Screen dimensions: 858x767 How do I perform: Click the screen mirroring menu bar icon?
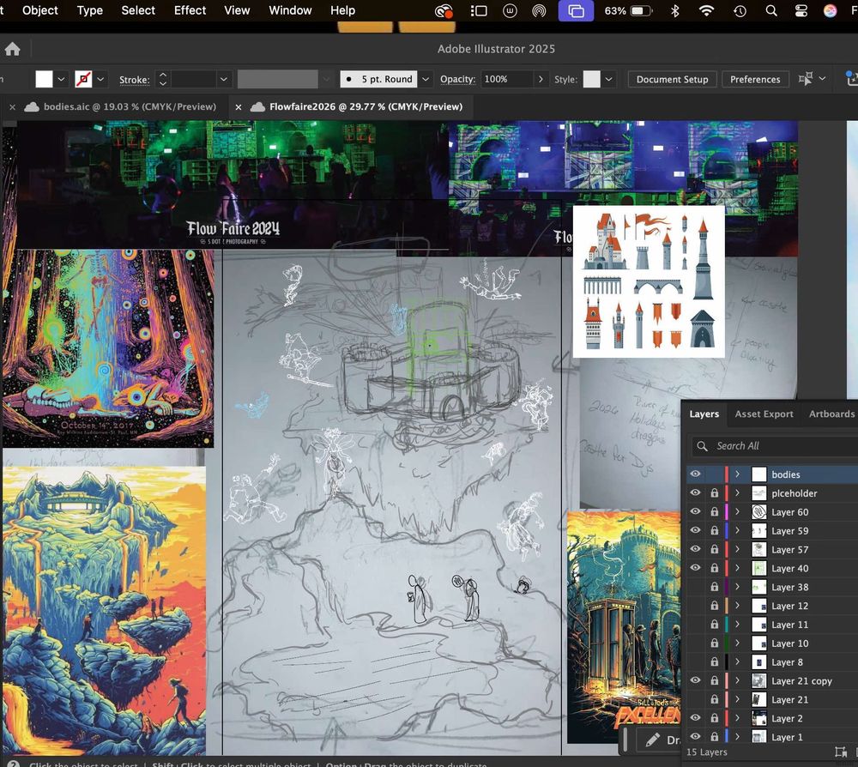point(576,11)
